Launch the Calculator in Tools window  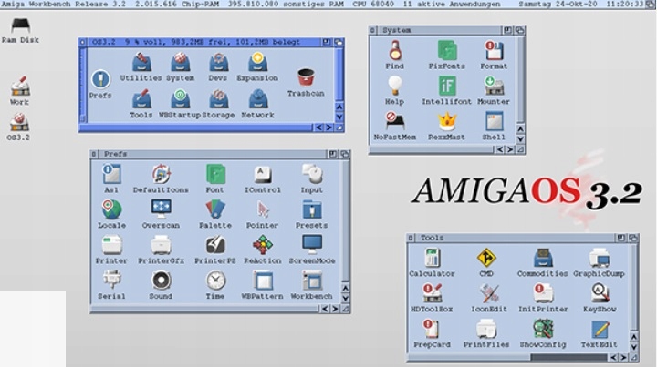click(432, 258)
